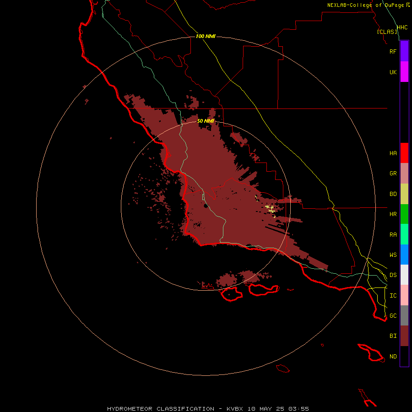Click the [CLAS] units label

tap(387, 32)
